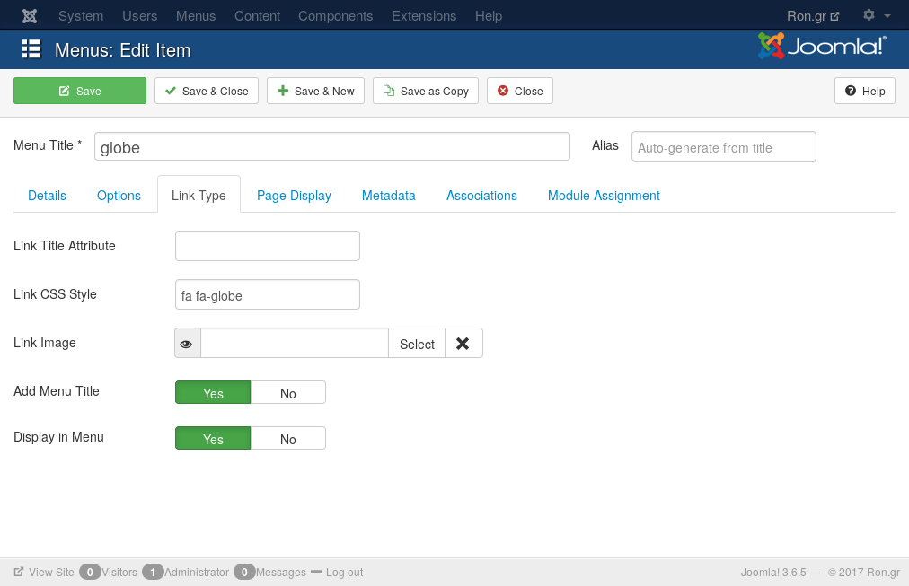Click the Joomla! 3.6.5 version text

[x=773, y=573]
